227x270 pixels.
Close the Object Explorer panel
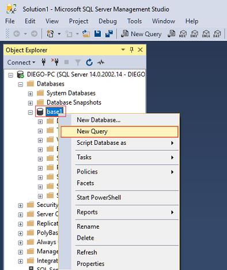click(x=140, y=50)
